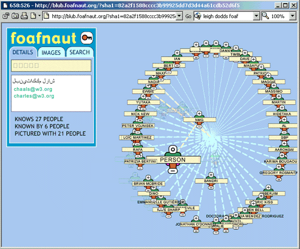
Task: Expand the BANDRI node with plus button
Action: tap(211, 174)
